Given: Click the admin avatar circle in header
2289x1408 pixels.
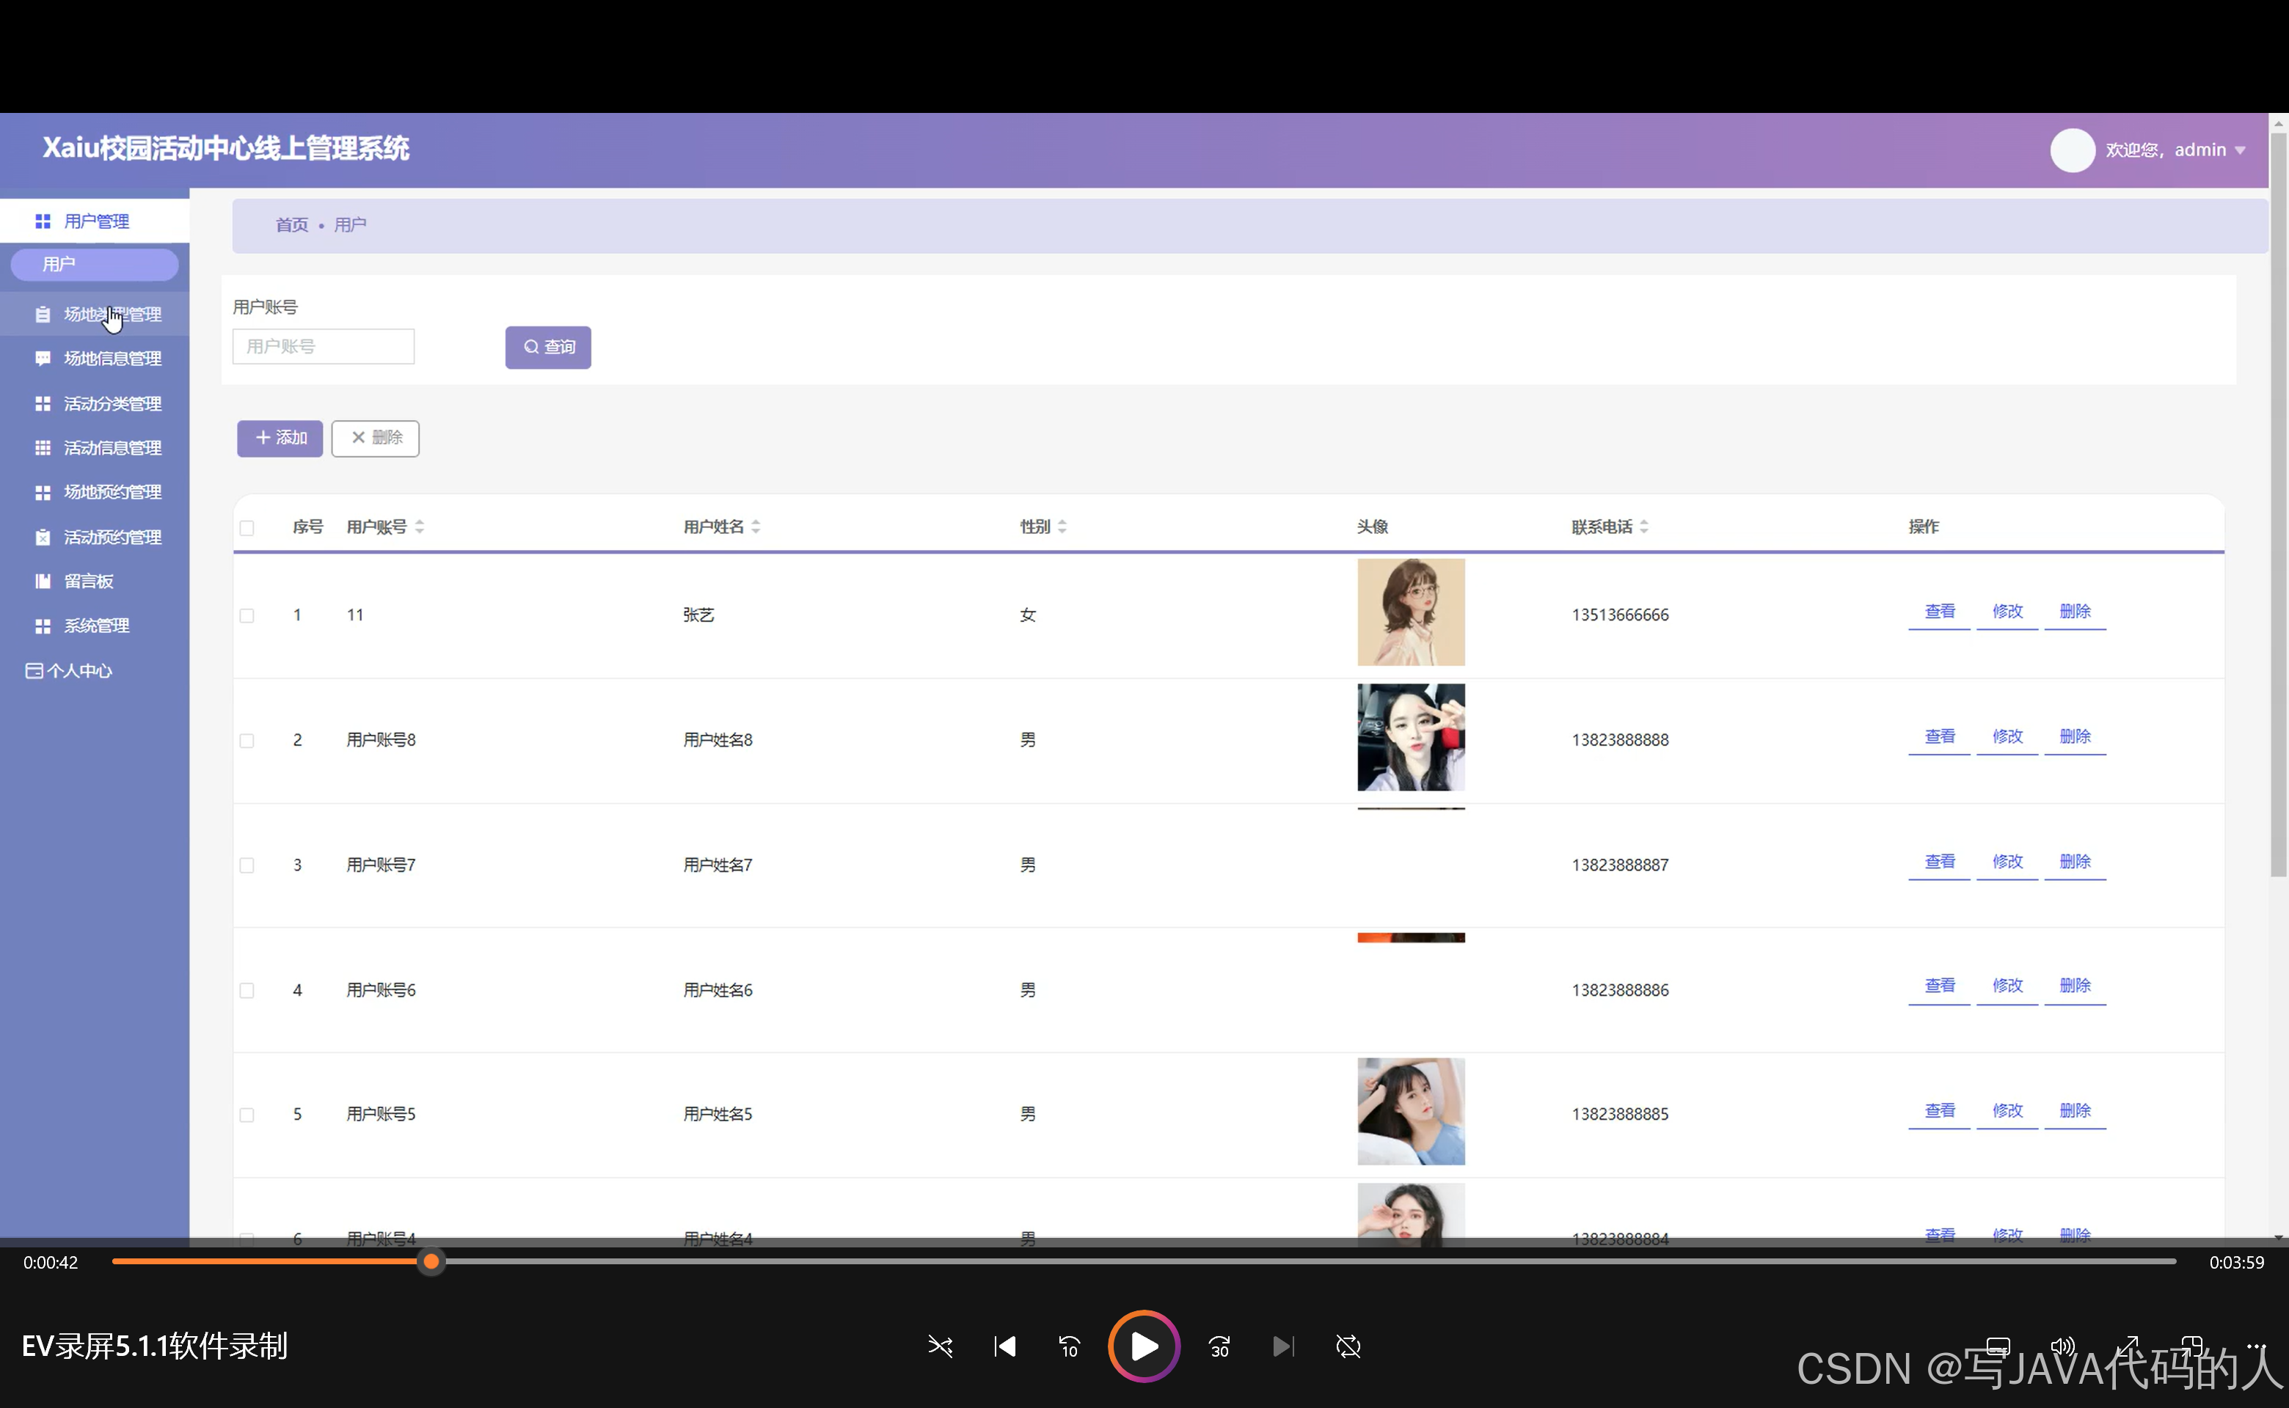Looking at the screenshot, I should (2072, 150).
